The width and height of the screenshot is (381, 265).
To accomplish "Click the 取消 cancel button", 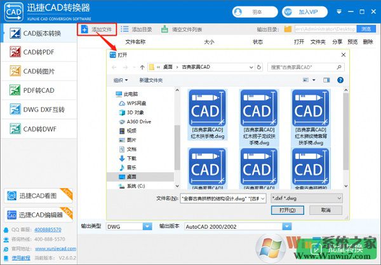I will point(326,210).
